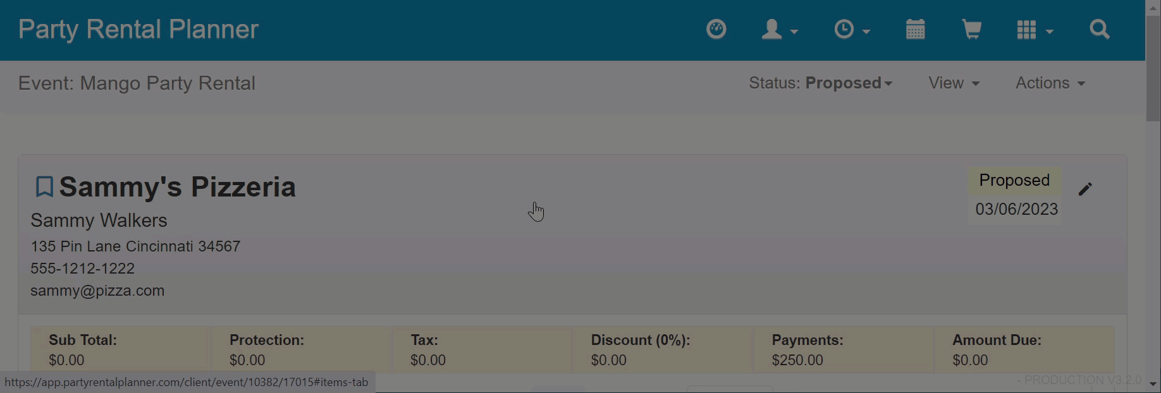Open the shopping cart icon

971,30
